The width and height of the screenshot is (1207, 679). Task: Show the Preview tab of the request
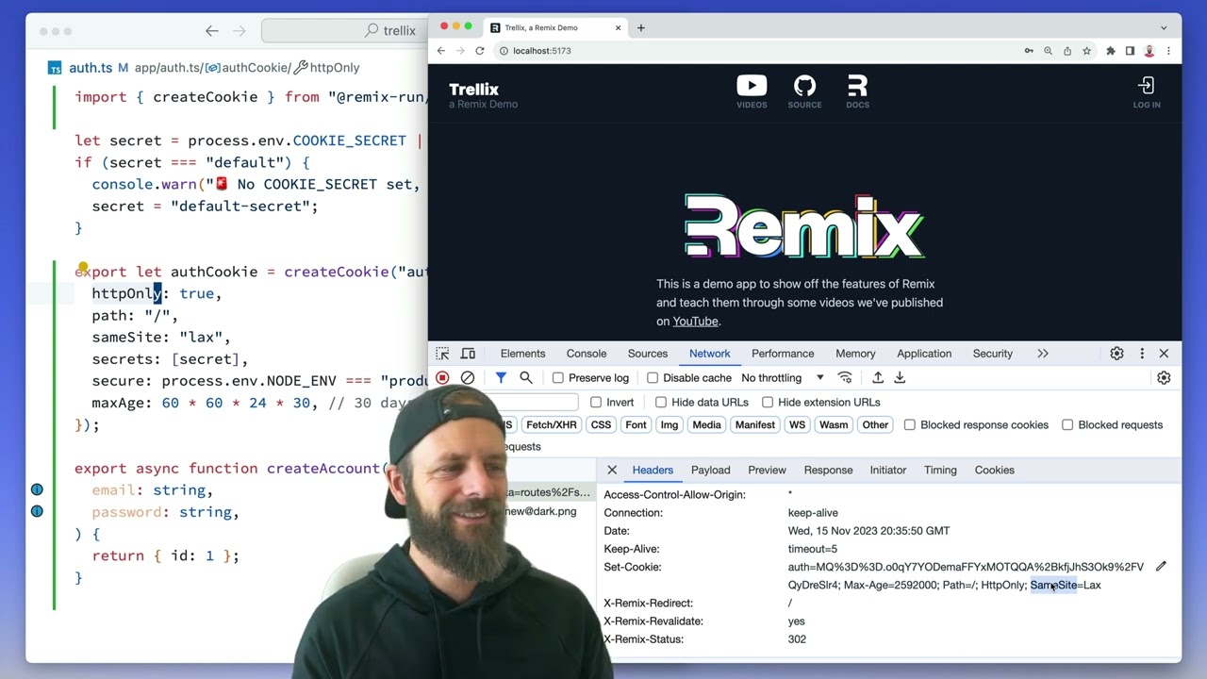tap(767, 470)
